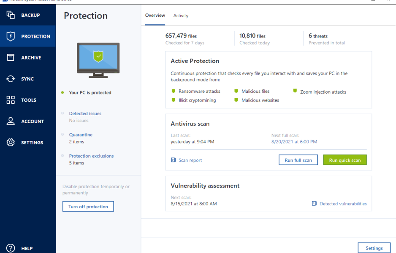Viewport: 396px width, 253px height.
Task: Open the Archive box icon
Action: coord(11,58)
